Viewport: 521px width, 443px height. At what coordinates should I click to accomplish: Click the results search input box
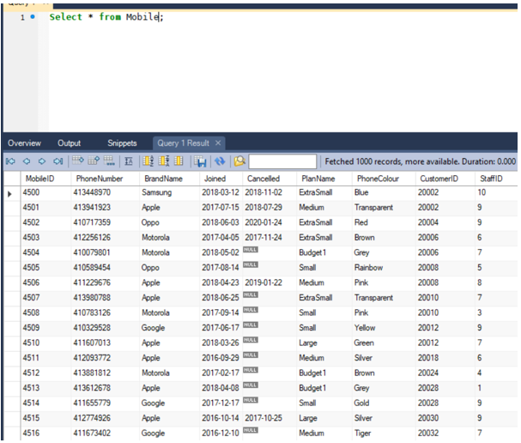click(282, 161)
